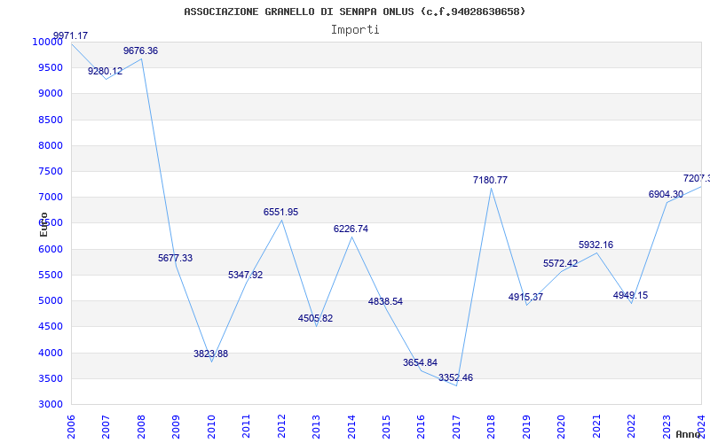Select the 9676.36 data label
Image resolution: width=710 pixels, height=443 pixels.
tap(141, 51)
